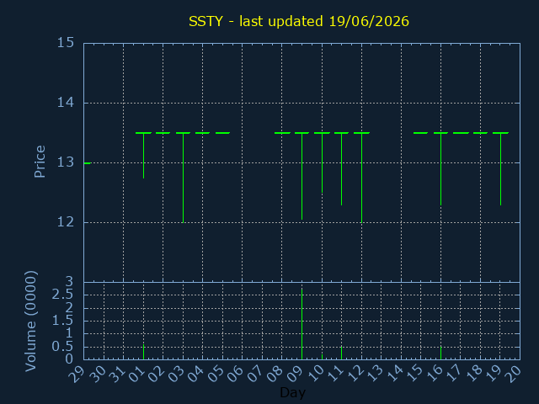539x404 pixels.
Task: Click price axis value 13
Action: tap(66, 162)
